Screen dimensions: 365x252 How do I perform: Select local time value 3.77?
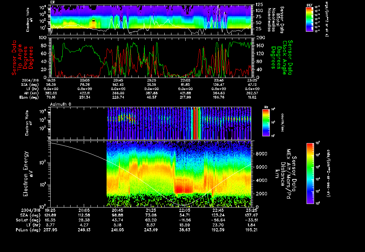(x=50, y=225)
